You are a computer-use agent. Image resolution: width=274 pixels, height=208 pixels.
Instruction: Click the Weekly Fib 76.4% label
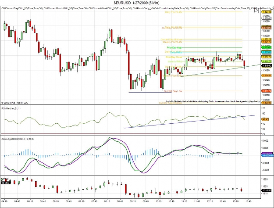tap(172, 42)
